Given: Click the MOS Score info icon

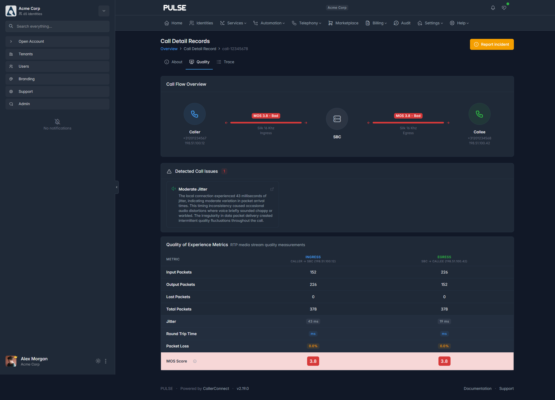Looking at the screenshot, I should (x=195, y=361).
